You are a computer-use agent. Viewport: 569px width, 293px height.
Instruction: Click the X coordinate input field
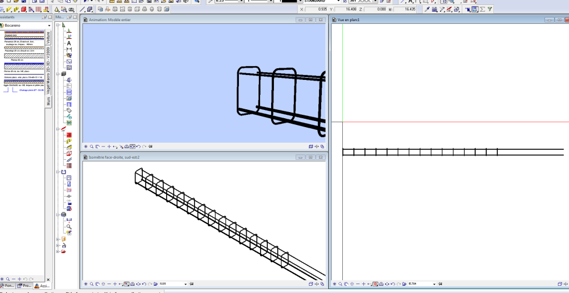(317, 9)
